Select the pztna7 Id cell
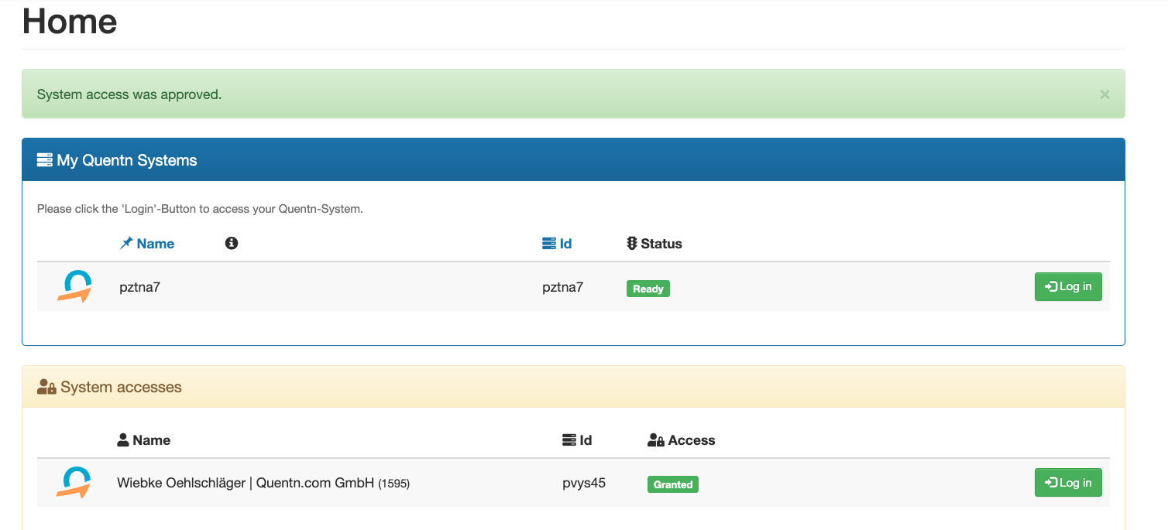Screen dimensions: 1168x530 [x=563, y=287]
